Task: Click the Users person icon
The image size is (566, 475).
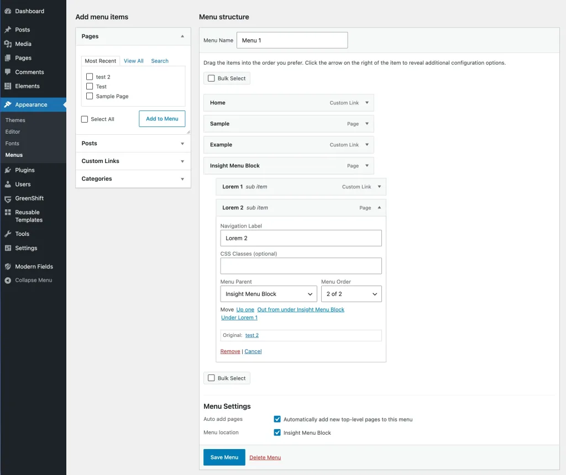Action: click(8, 184)
